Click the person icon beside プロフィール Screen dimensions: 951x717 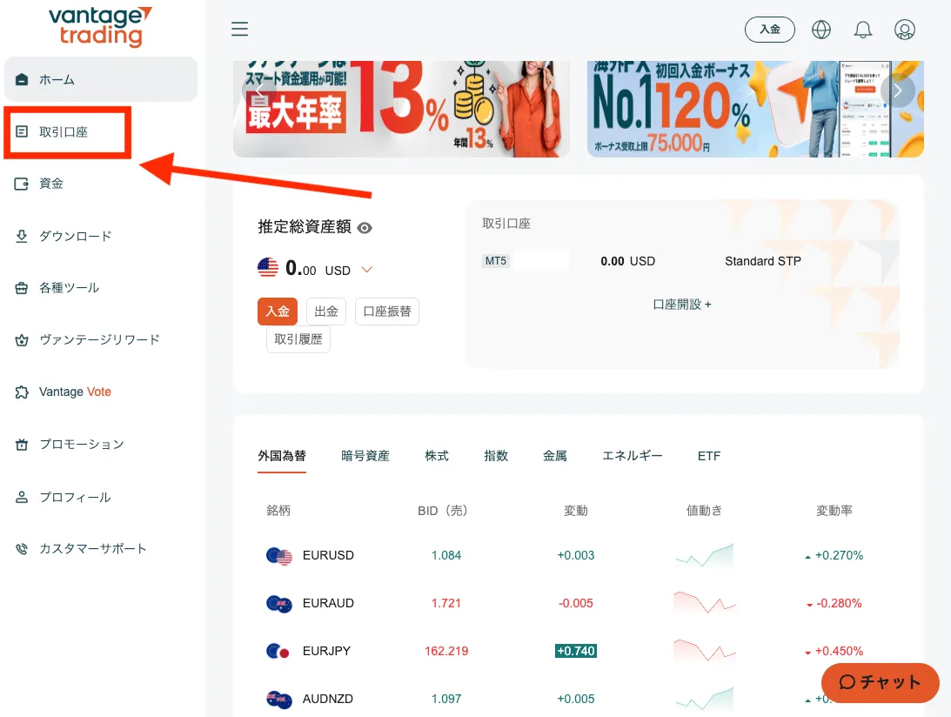click(22, 498)
